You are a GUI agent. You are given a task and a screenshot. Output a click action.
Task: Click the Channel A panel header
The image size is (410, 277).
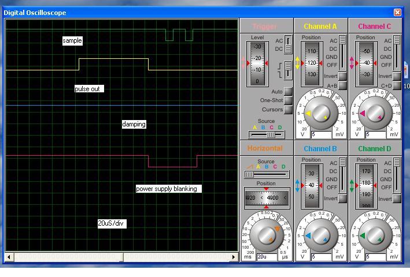pos(321,26)
